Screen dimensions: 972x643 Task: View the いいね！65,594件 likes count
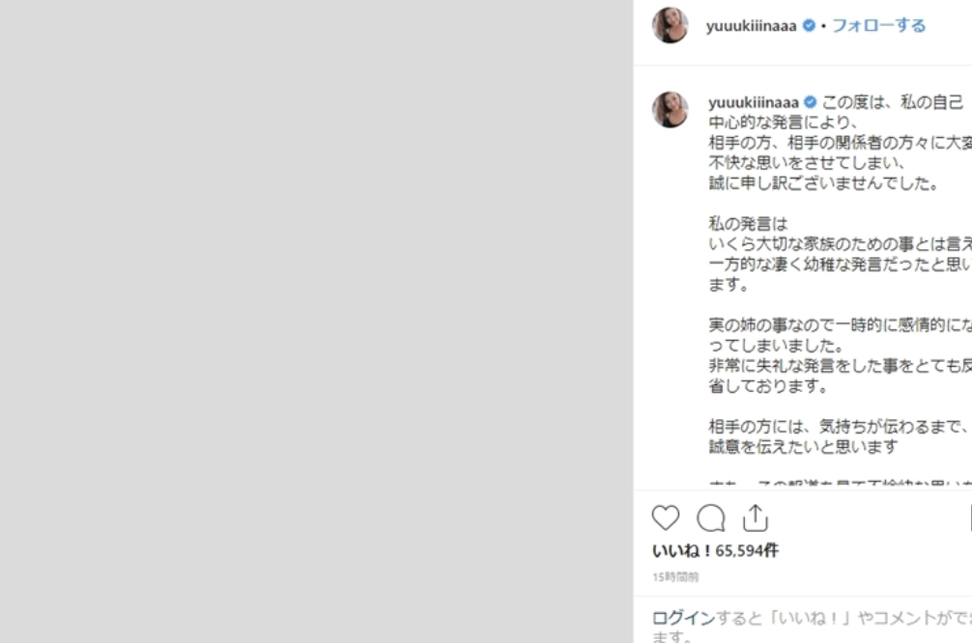pos(715,550)
